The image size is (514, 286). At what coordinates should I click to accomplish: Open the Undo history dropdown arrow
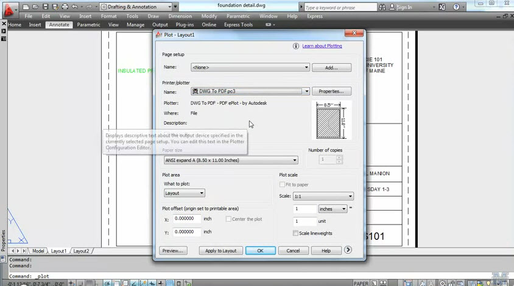pyautogui.click(x=82, y=7)
